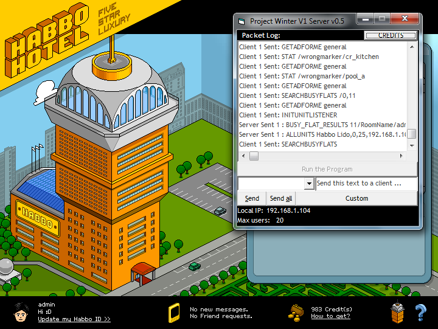This screenshot has height=329, width=438.
Task: Select log line STAT /wrongmarker/cr_kitchen
Action: pos(308,57)
